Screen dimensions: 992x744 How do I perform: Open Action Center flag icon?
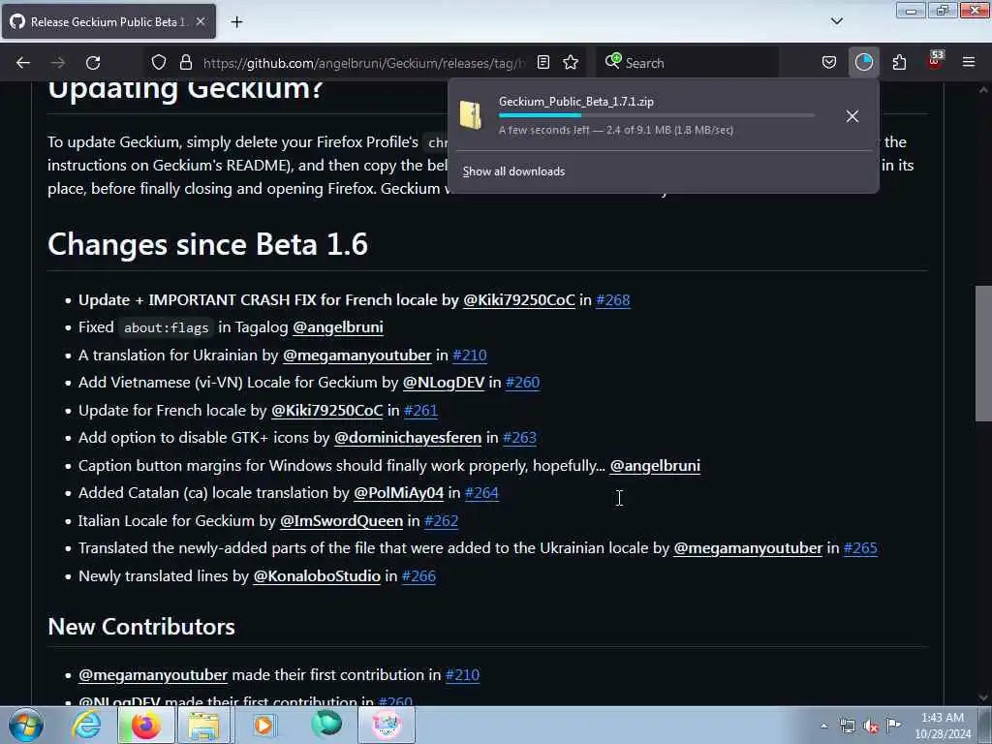[893, 725]
